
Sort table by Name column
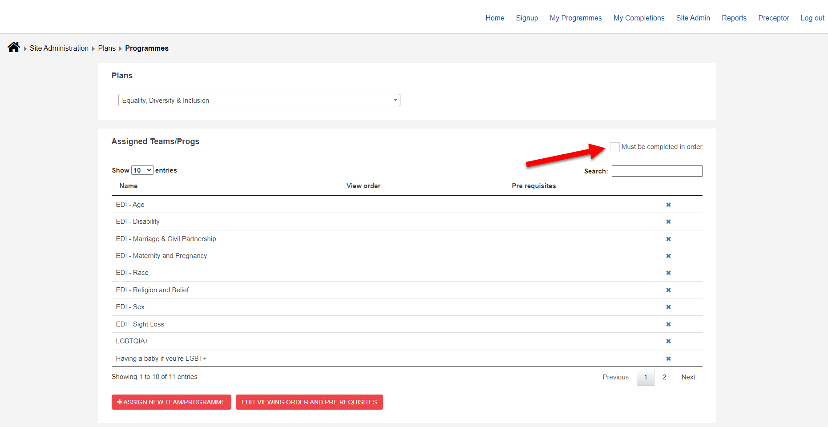pyautogui.click(x=129, y=186)
